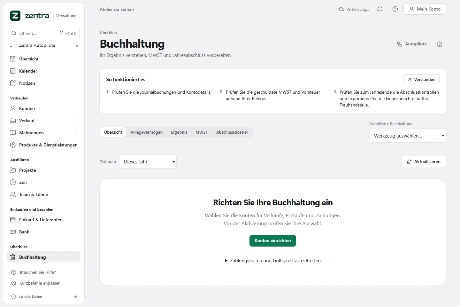
Task: Click the help icon beside Brauchen Sie Hilfe
Action: [14, 272]
